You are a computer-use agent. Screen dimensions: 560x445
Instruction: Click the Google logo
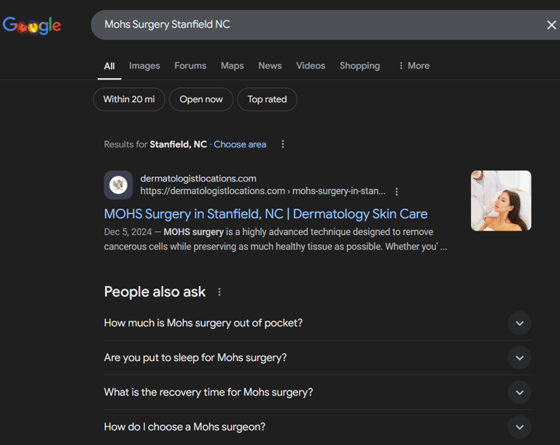(32, 26)
